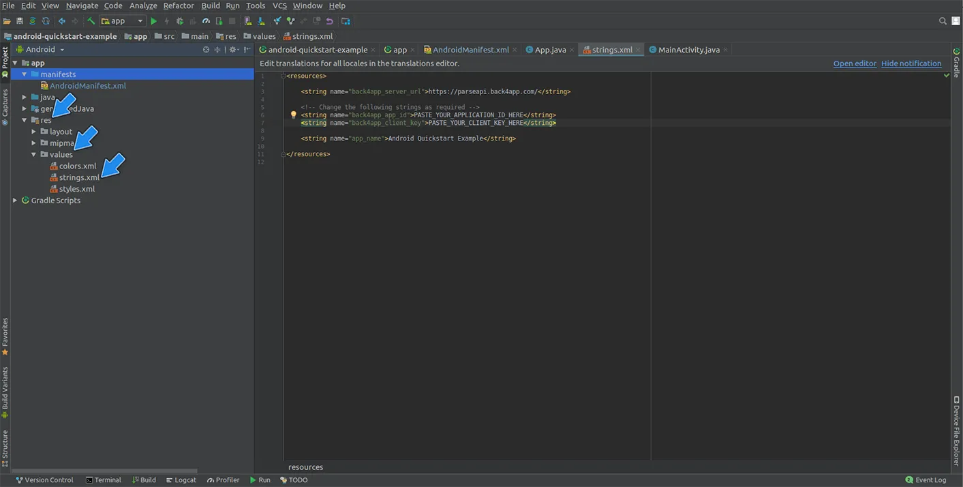Click the VCS Update Project icon

coord(277,21)
